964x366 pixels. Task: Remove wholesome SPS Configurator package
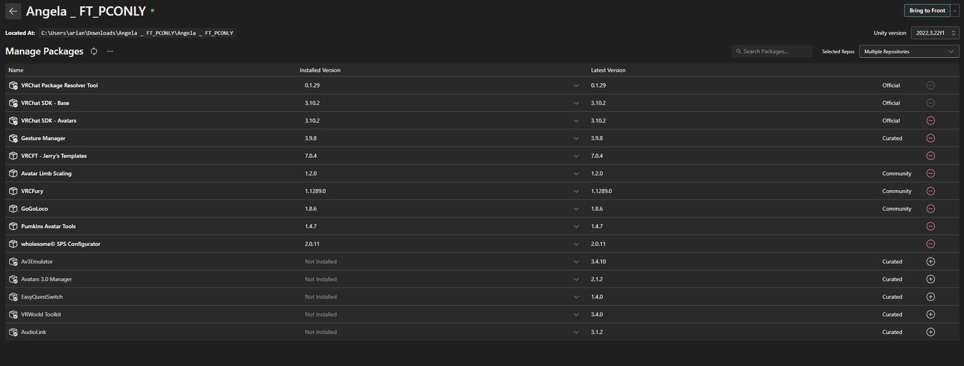(930, 244)
